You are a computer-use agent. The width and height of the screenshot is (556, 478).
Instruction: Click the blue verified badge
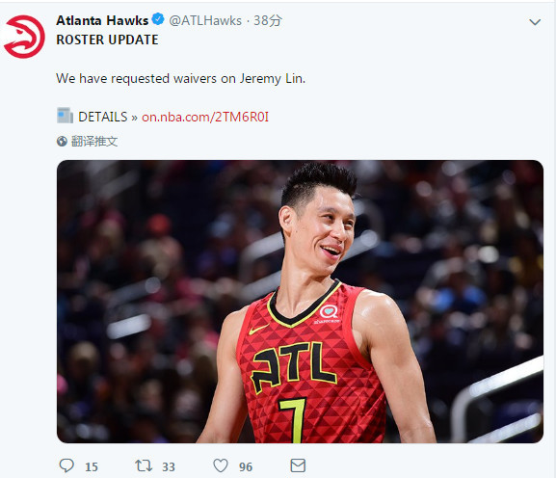[158, 19]
